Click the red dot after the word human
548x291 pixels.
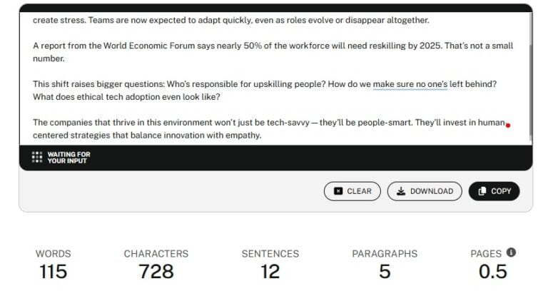click(508, 126)
